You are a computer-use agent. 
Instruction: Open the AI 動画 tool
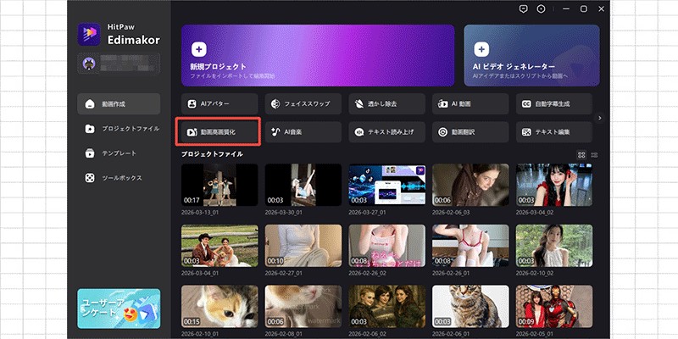[470, 103]
